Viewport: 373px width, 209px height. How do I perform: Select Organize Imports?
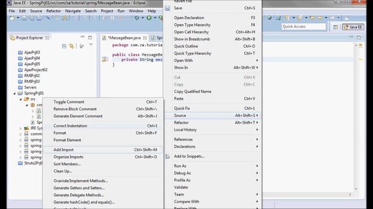click(x=103, y=157)
